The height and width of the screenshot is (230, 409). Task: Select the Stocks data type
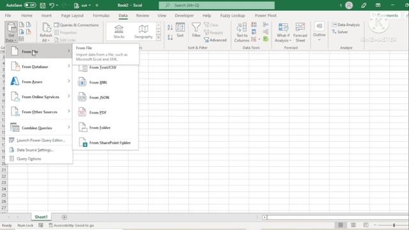tap(119, 32)
